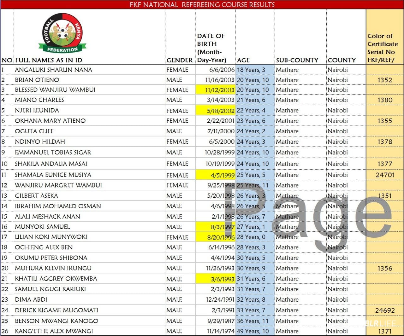Select the name ALALI MESHACK ANAN
This screenshot has height=336, width=404.
[x=48, y=217]
